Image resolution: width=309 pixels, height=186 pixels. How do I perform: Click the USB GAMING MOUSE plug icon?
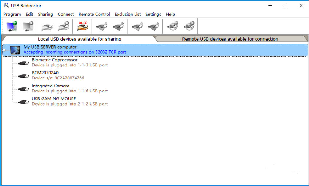[x=24, y=102]
